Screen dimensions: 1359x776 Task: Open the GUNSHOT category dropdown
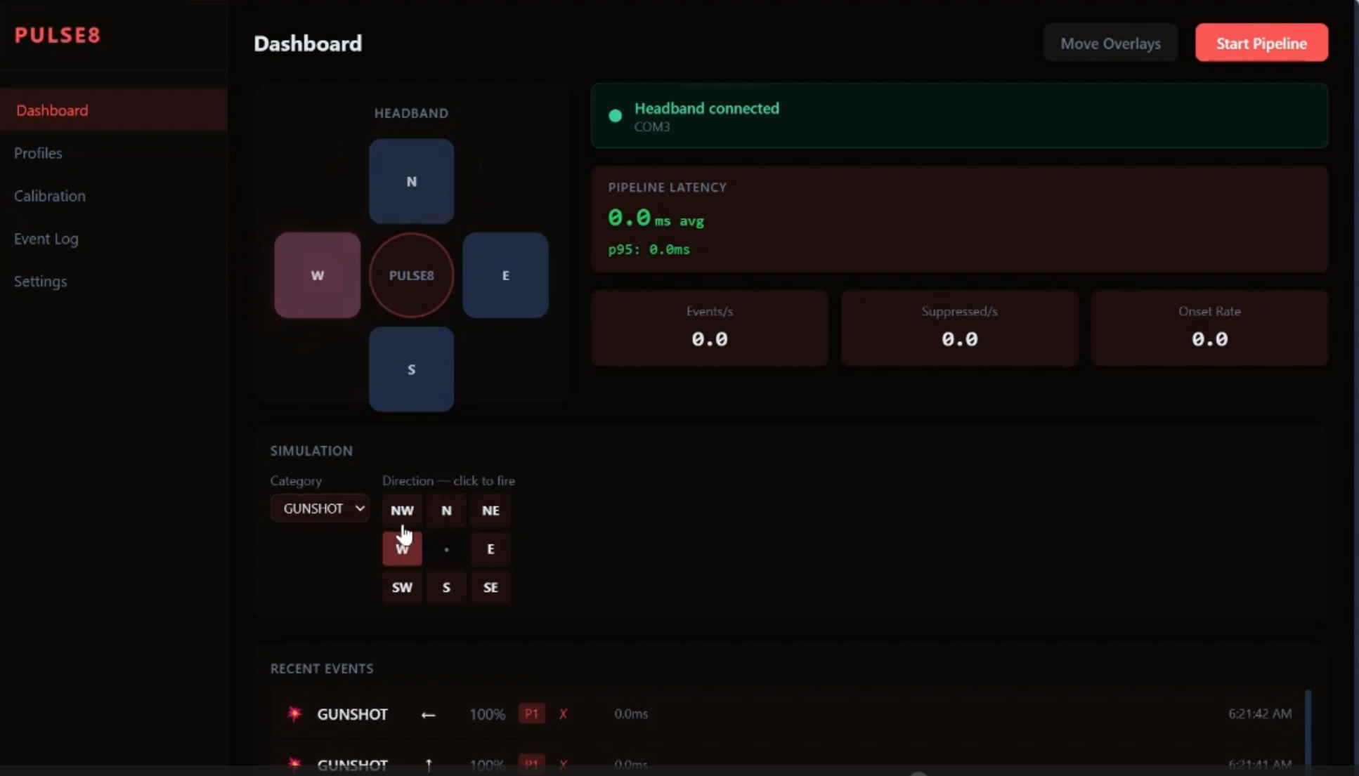(320, 508)
